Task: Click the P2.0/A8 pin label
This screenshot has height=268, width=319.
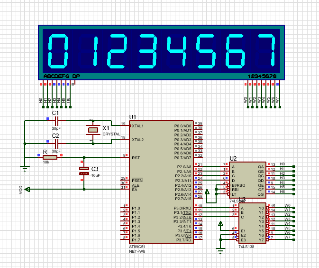Action: [x=184, y=167]
